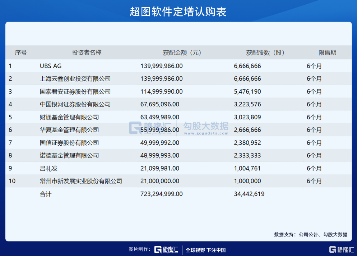Click the 6个月 lock-up for 国信证券
The image size is (357, 256).
tap(314, 143)
